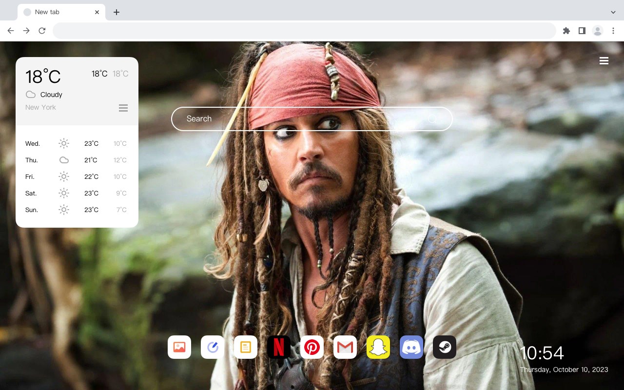
Task: Click Fri. high of 22°C
Action: (x=91, y=176)
